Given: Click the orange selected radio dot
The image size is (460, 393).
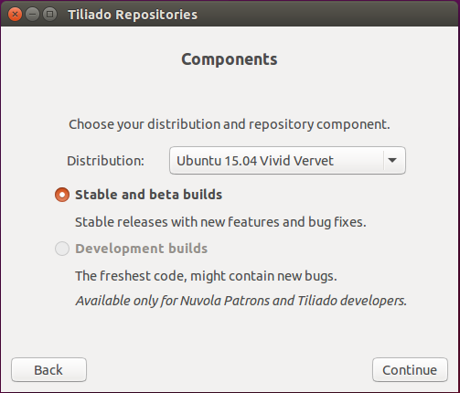Looking at the screenshot, I should 62,195.
